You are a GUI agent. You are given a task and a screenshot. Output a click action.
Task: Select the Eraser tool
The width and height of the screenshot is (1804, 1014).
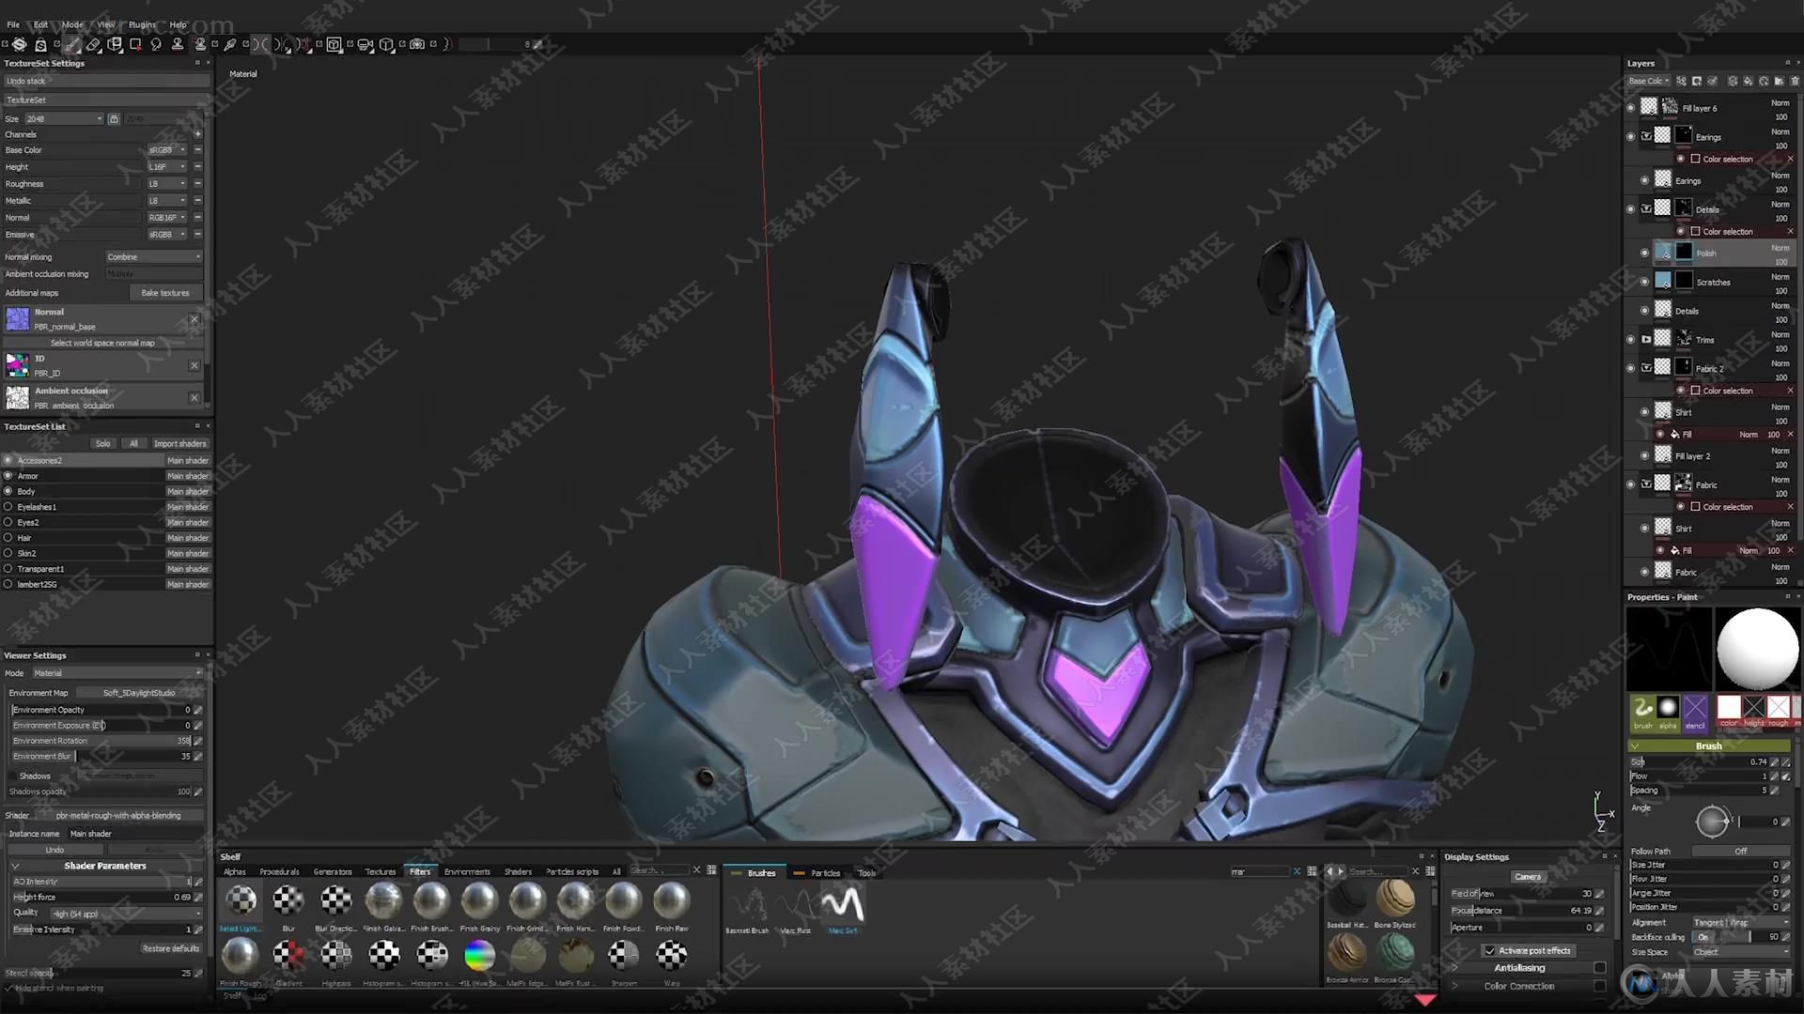[x=94, y=44]
